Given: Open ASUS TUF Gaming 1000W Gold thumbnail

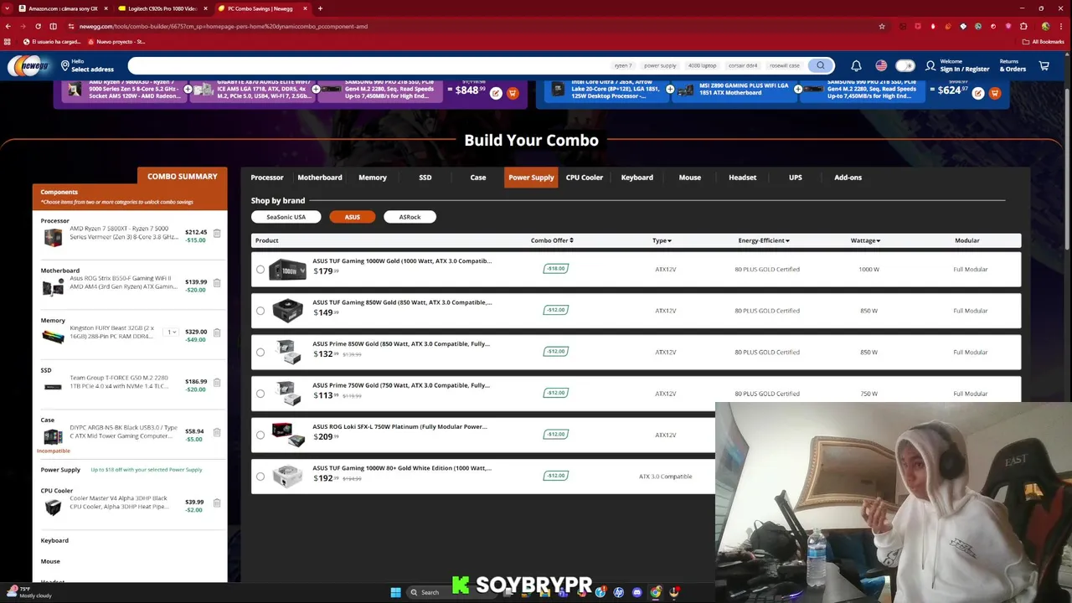Looking at the screenshot, I should [287, 270].
